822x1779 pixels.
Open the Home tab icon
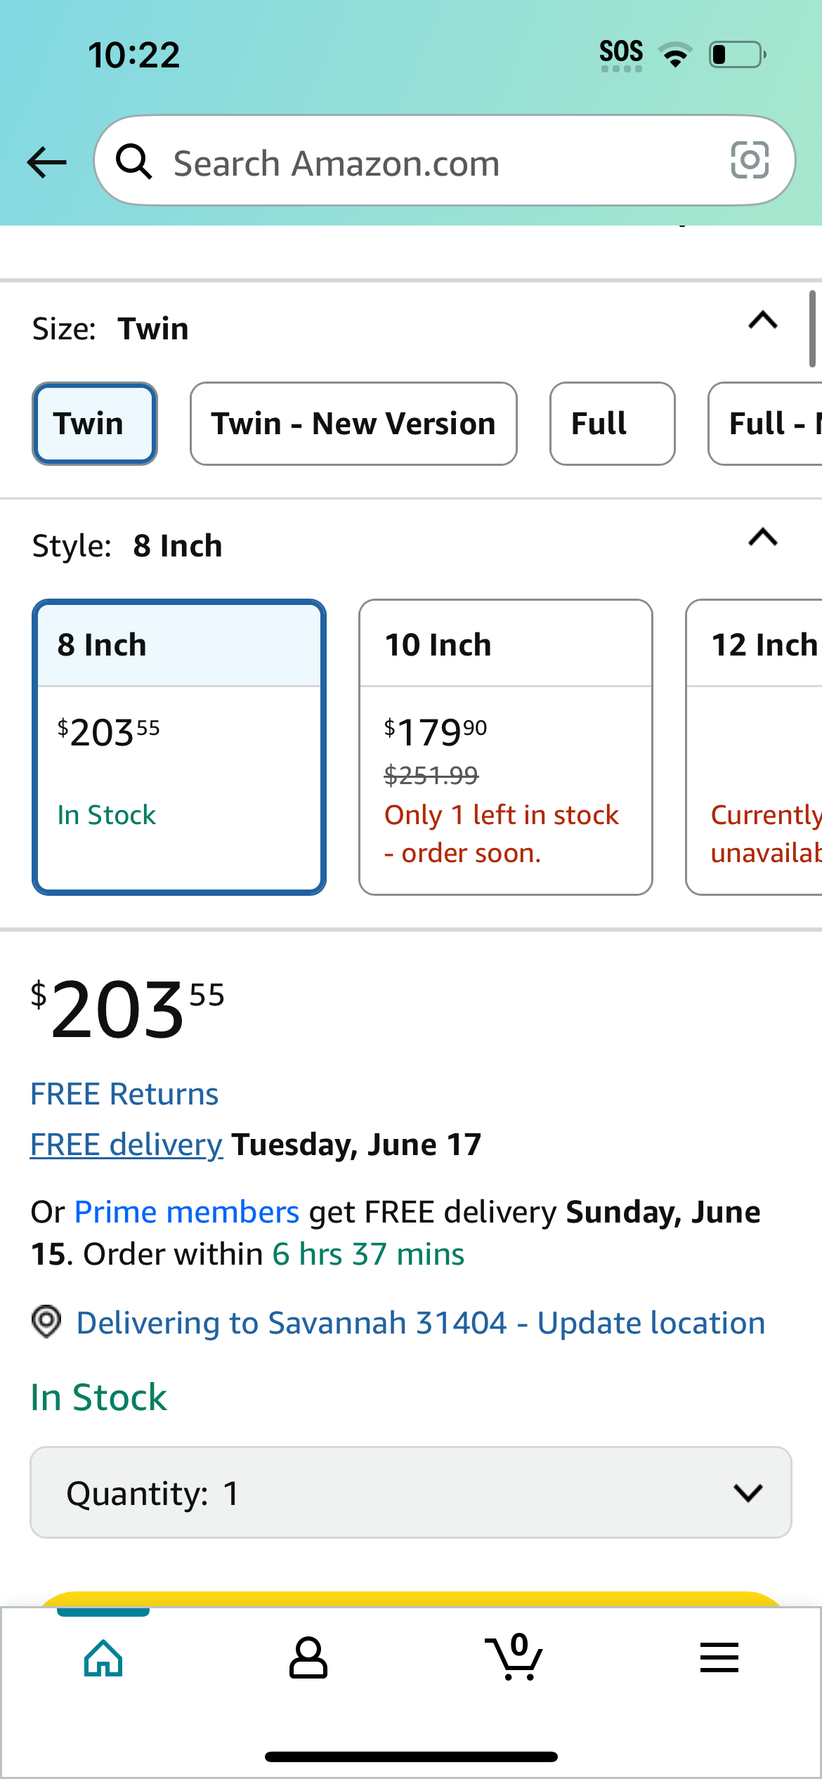103,1658
